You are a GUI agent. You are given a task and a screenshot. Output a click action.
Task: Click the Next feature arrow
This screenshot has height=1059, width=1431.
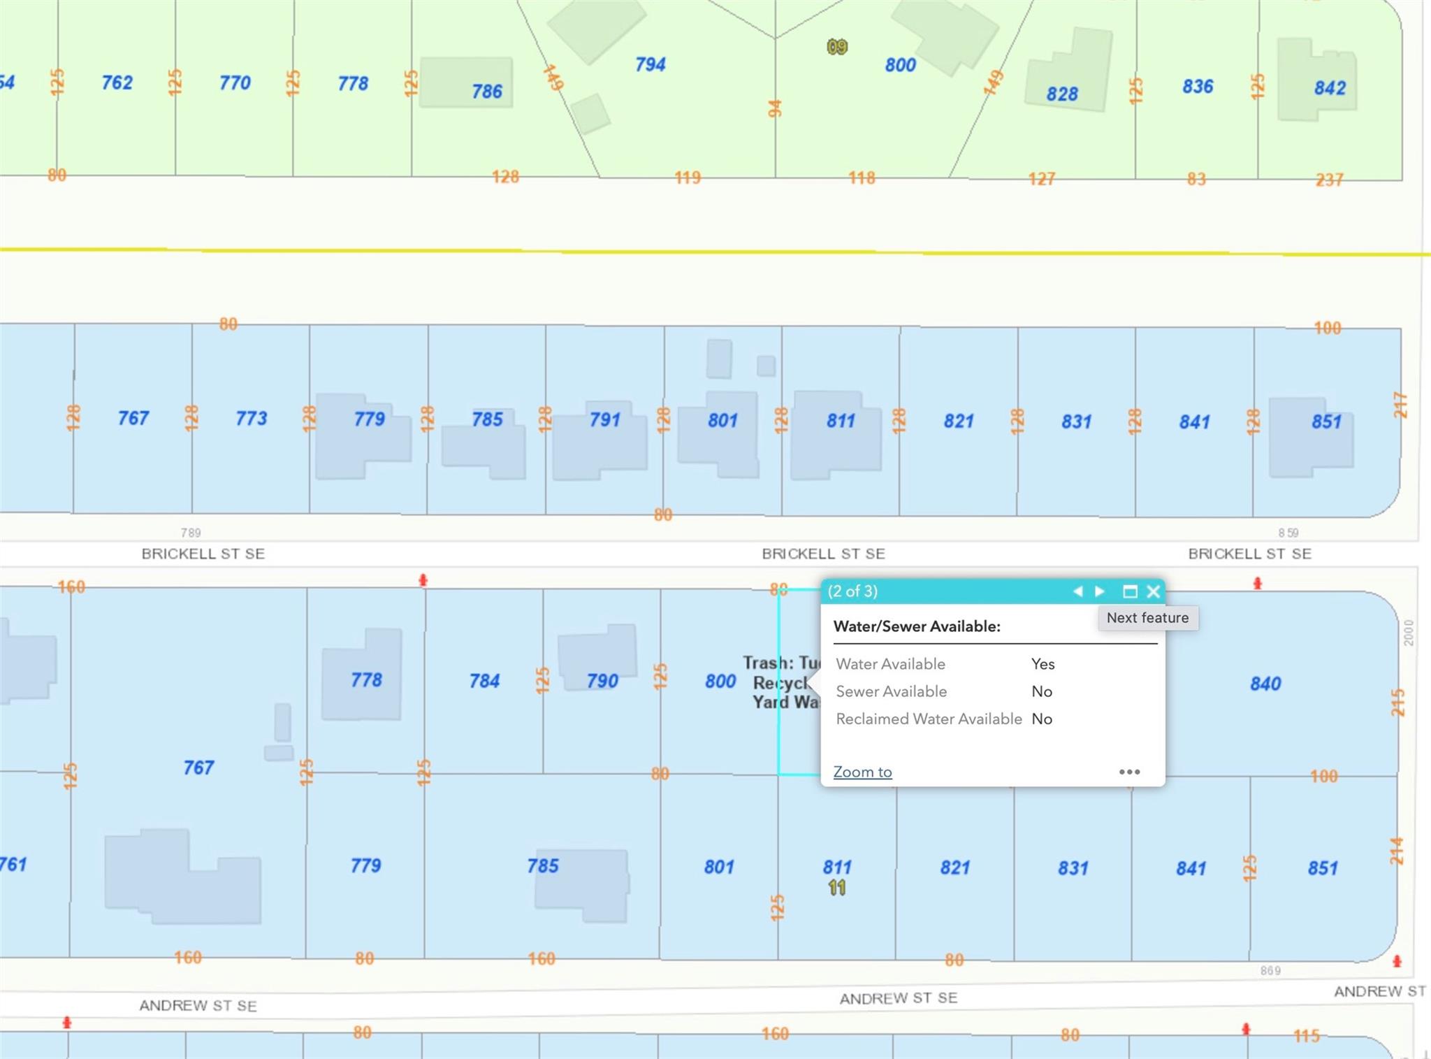(x=1100, y=591)
